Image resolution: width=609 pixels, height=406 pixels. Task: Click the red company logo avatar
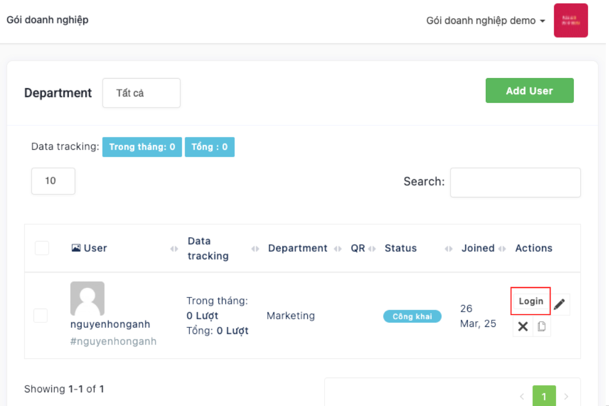570,21
